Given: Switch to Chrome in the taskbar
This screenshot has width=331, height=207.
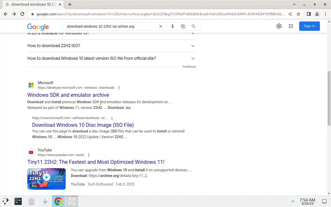Looking at the screenshot, I should pyautogui.click(x=58, y=201).
